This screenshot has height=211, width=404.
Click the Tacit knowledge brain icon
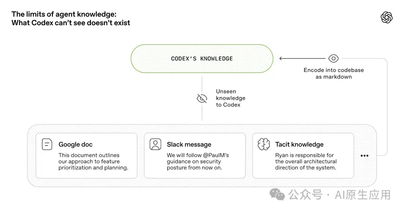point(264,144)
